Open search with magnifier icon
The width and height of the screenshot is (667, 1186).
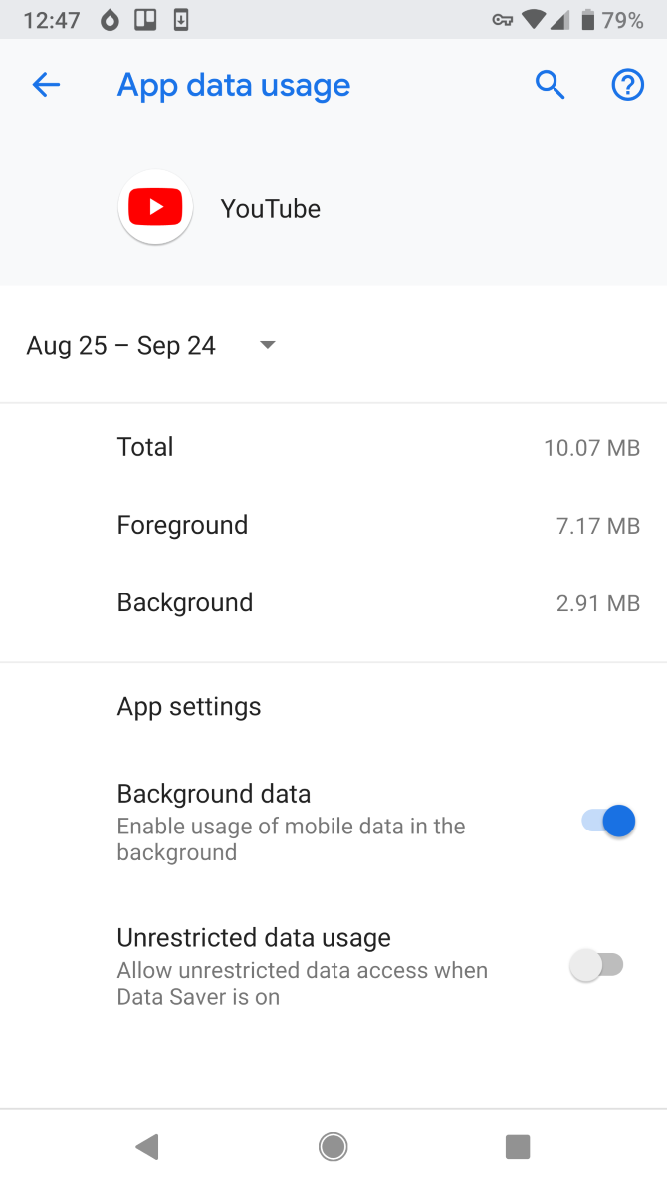(x=550, y=86)
